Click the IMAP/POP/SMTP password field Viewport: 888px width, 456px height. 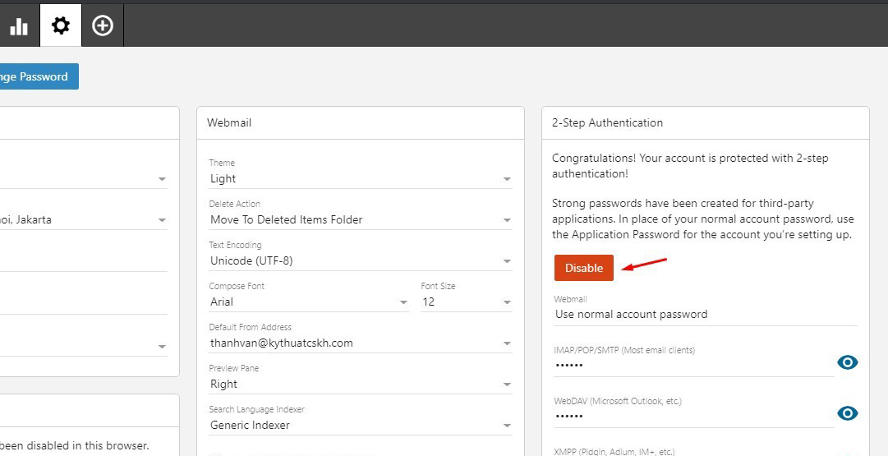tap(692, 365)
